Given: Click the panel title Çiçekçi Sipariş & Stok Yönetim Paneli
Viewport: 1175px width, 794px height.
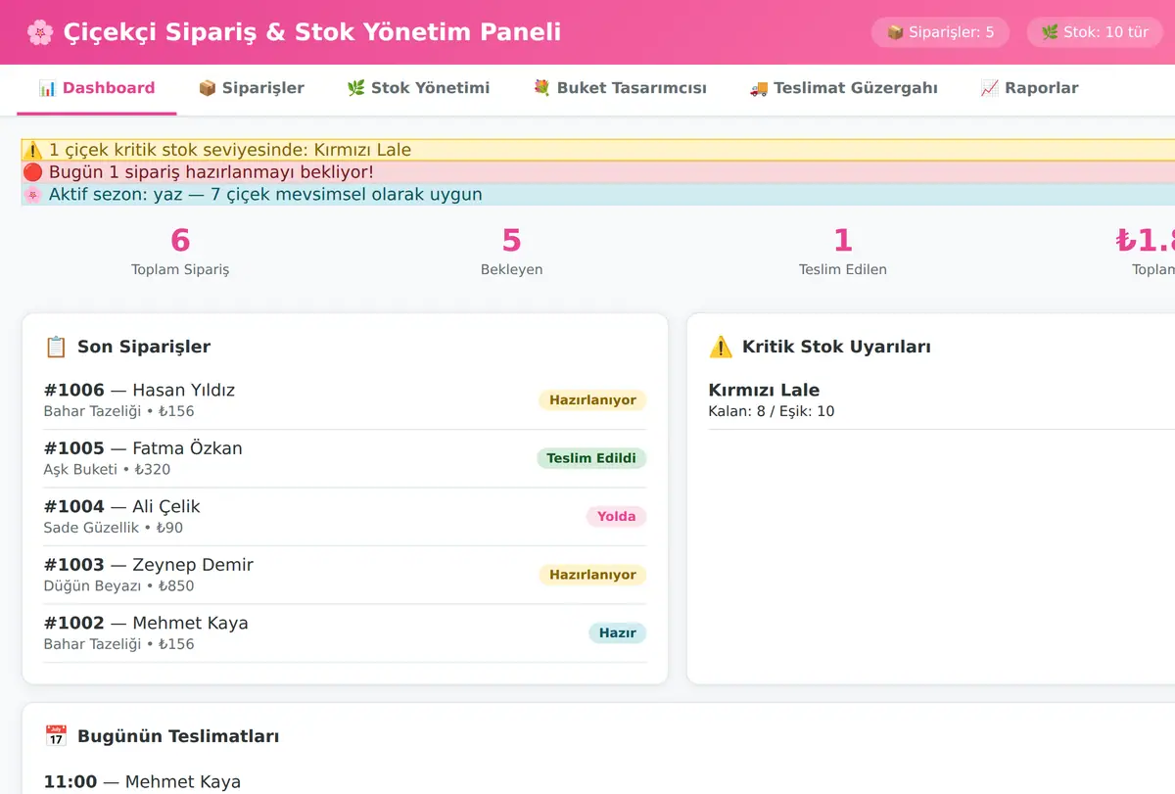Looking at the screenshot, I should click(x=312, y=32).
